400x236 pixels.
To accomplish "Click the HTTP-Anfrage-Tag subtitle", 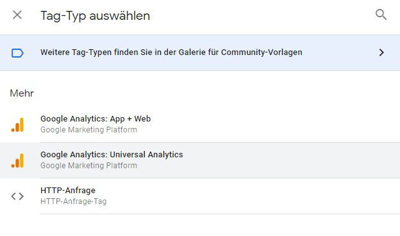I will (74, 201).
